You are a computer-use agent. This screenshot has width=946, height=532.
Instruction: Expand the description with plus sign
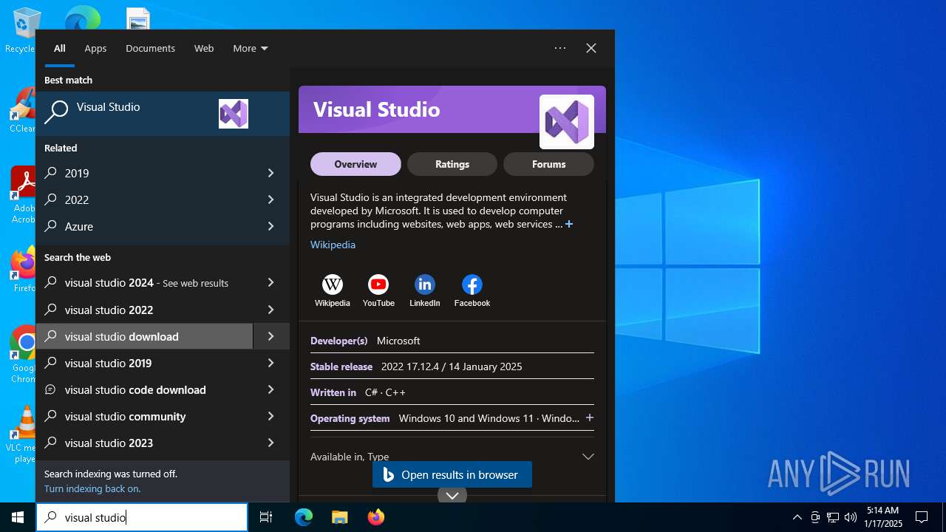pos(569,224)
